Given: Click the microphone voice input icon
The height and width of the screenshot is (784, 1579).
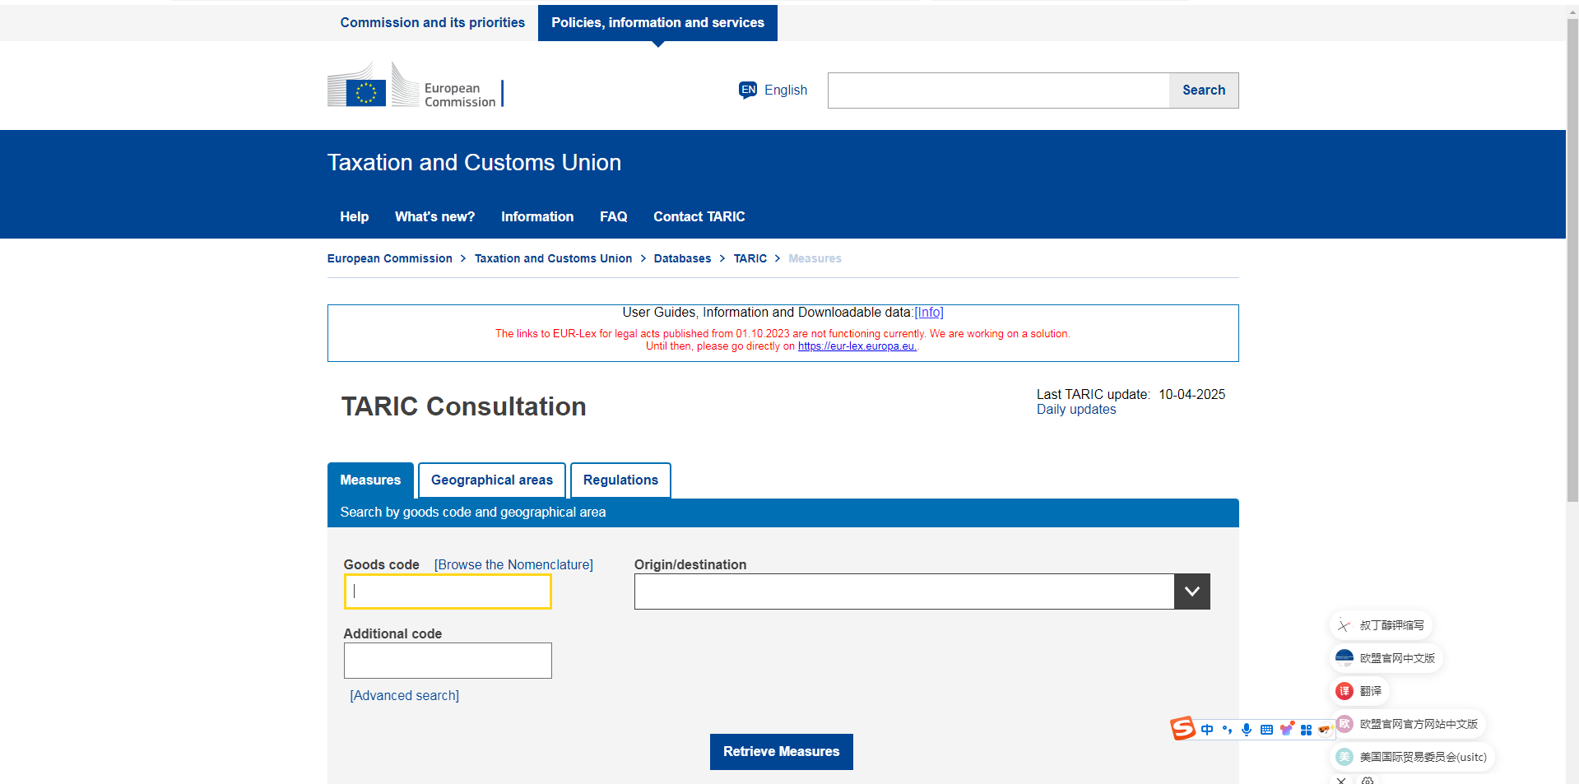Looking at the screenshot, I should coord(1247,730).
